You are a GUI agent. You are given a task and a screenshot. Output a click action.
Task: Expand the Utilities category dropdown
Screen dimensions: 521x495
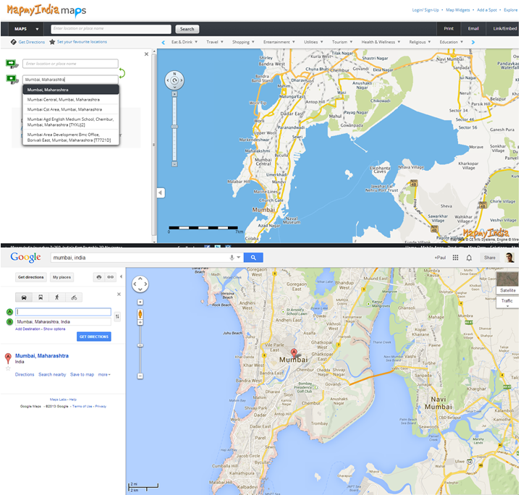click(313, 42)
